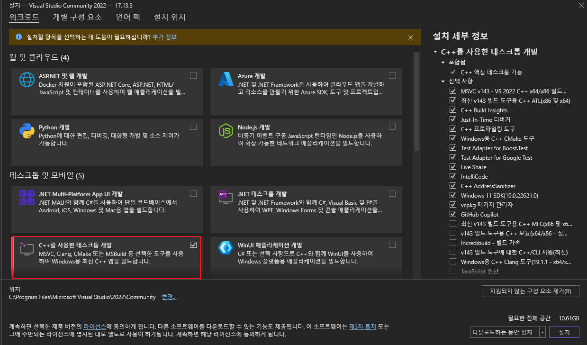Click the .NET MAUI workload icon

click(27, 198)
